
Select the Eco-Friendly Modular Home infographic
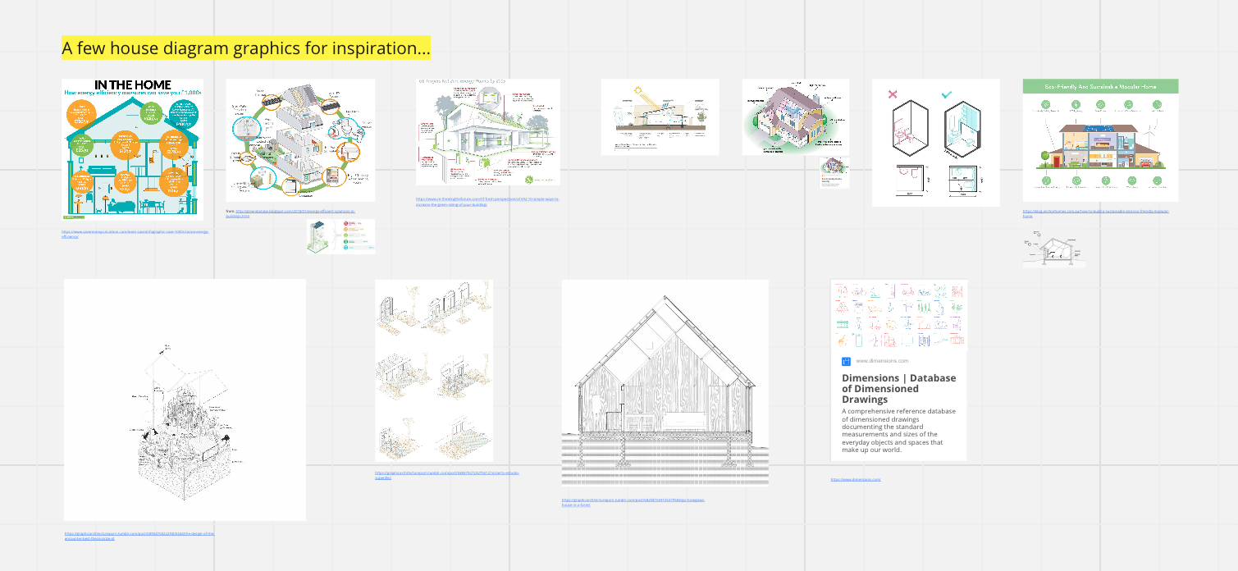(1100, 140)
